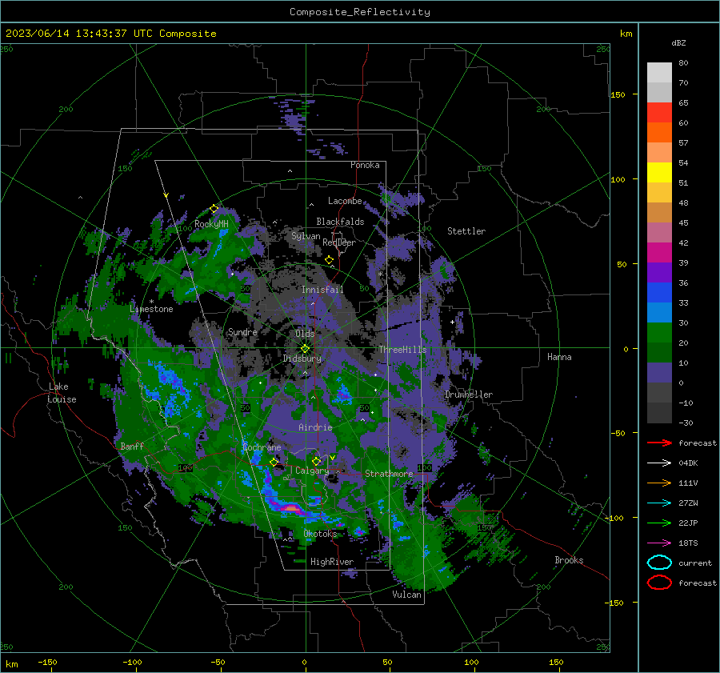This screenshot has height=673, width=720.
Task: Click the yellow diamond marker above Calgary
Action: pyautogui.click(x=316, y=461)
